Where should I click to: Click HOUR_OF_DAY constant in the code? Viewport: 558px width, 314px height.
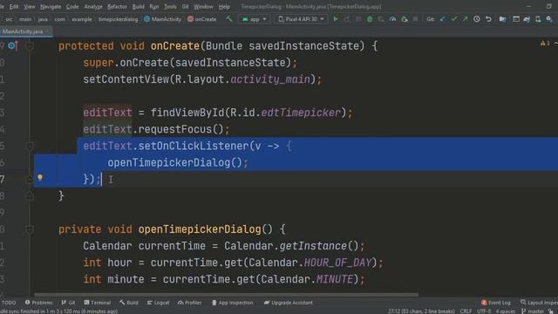(337, 263)
